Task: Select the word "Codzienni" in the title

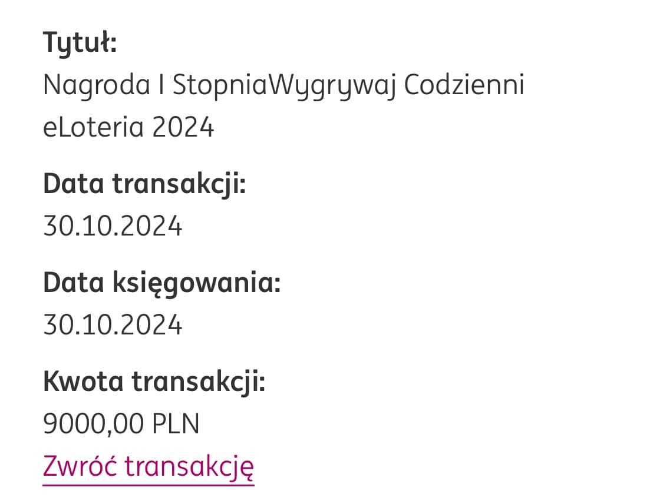Action: [464, 86]
